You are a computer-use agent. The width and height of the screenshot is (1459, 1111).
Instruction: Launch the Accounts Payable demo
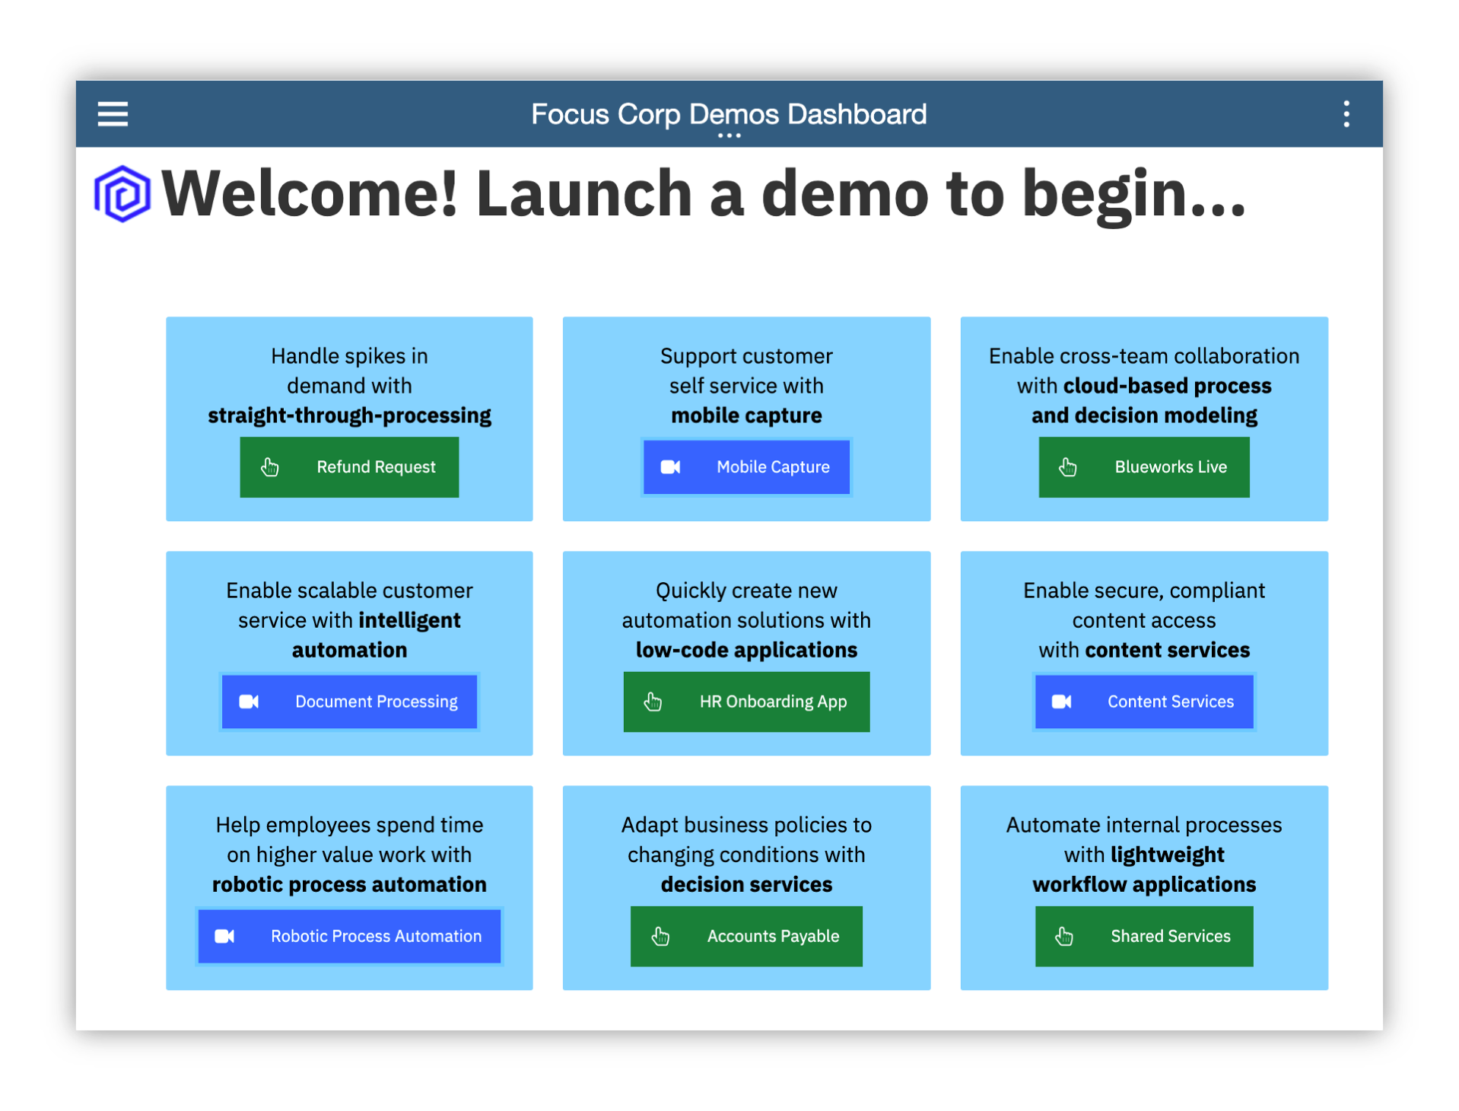click(746, 935)
